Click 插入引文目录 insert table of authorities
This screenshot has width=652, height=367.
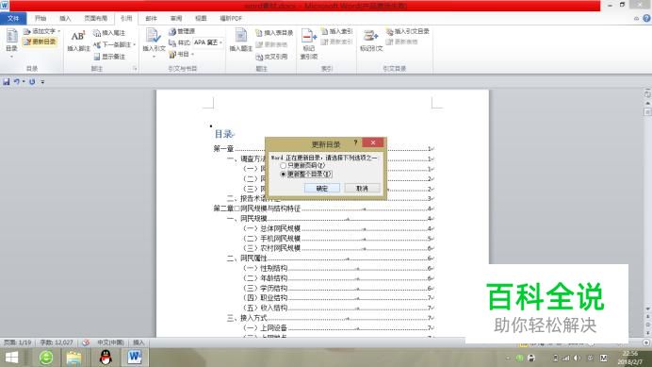coord(407,32)
